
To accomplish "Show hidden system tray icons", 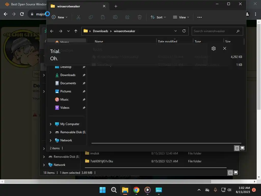I will click(x=199, y=190).
